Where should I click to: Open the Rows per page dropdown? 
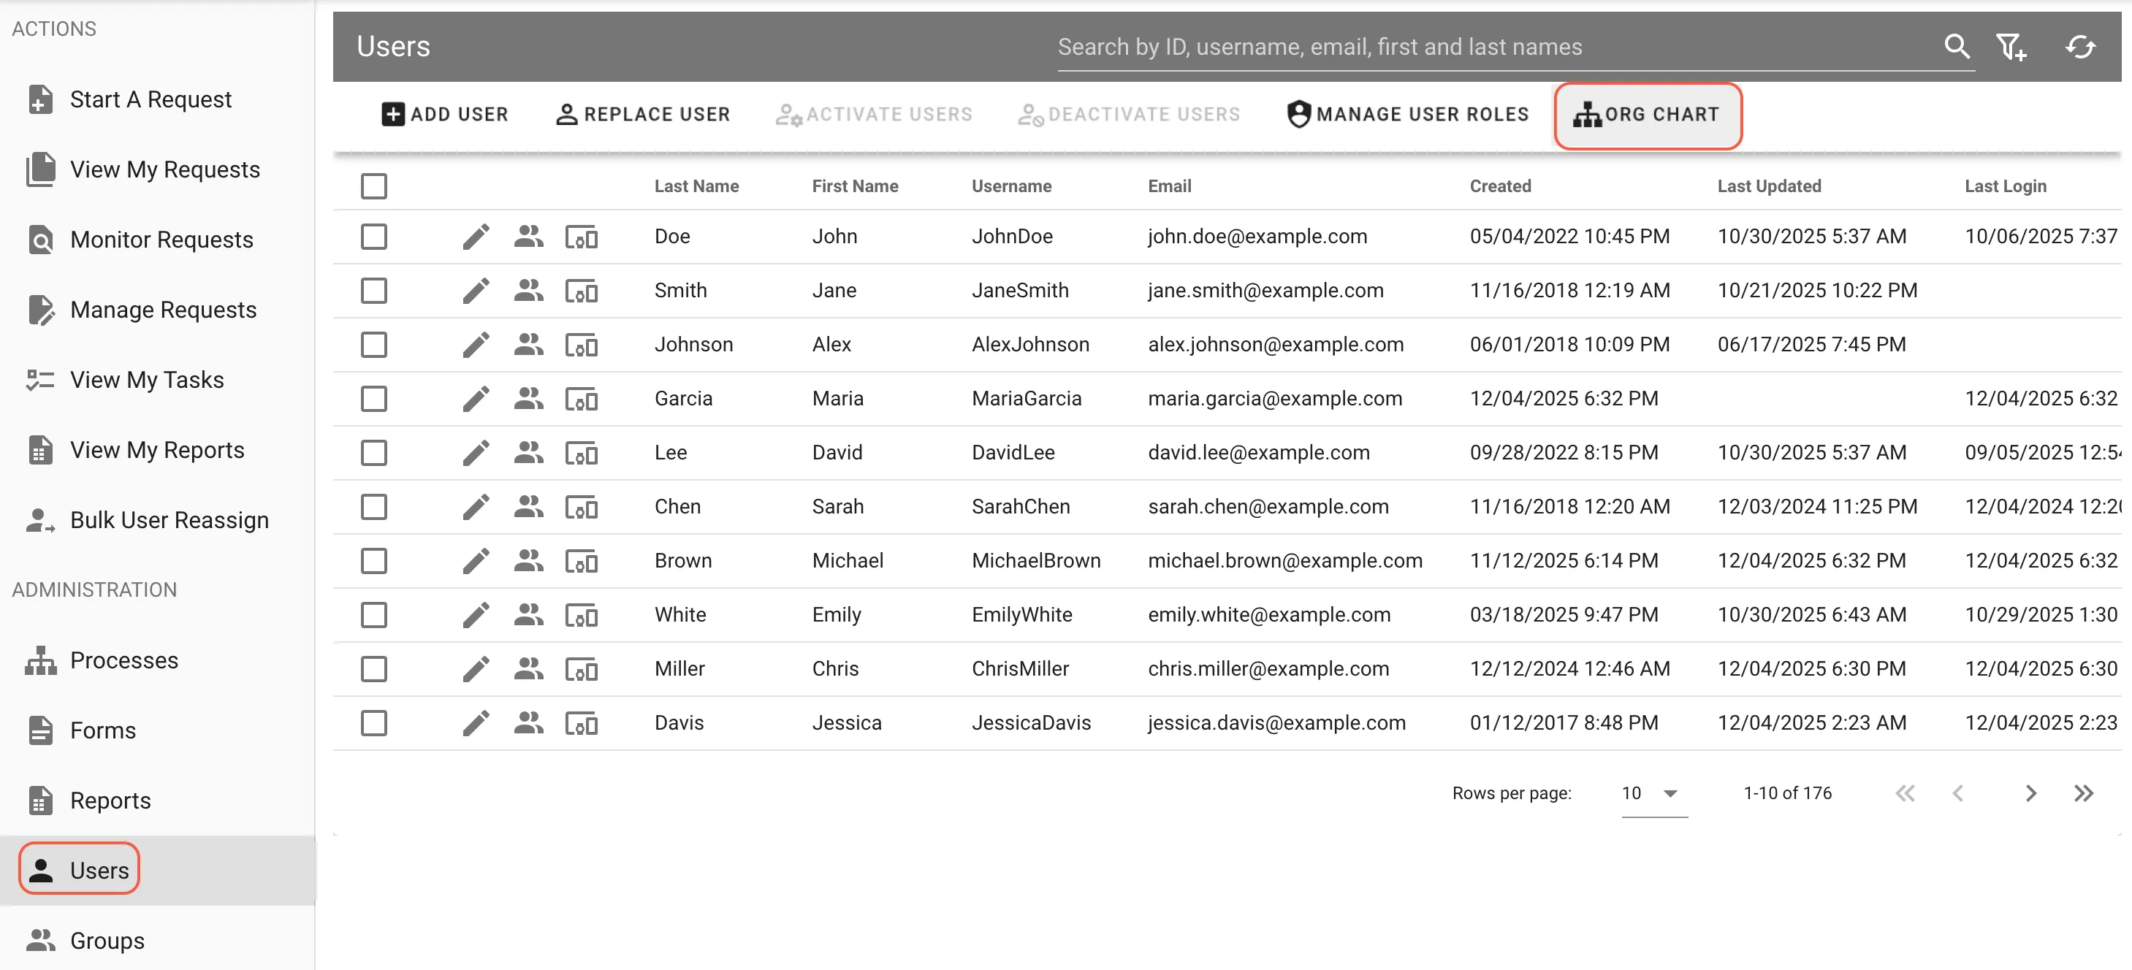(x=1652, y=793)
